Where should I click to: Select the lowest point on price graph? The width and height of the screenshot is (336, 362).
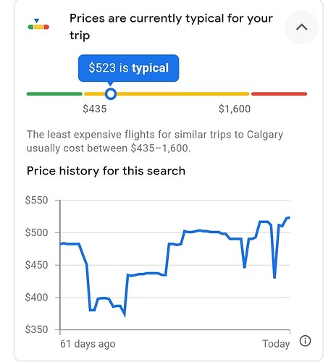pos(125,315)
